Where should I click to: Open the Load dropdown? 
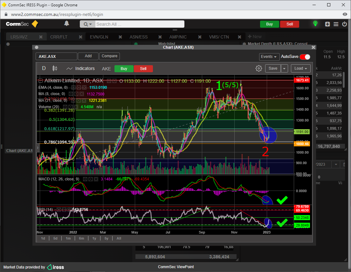click(x=301, y=68)
